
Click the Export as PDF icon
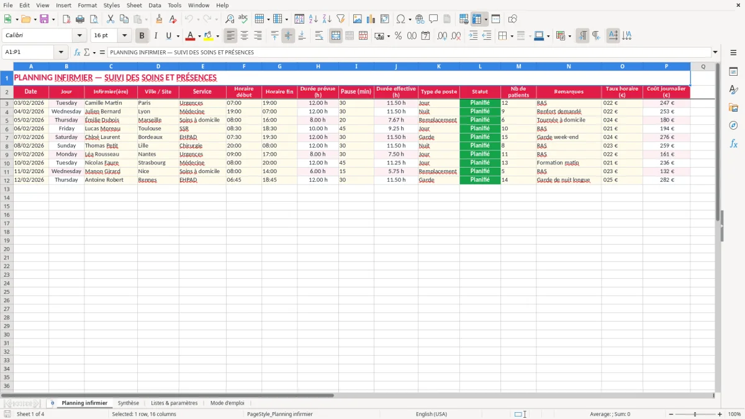tap(66, 19)
